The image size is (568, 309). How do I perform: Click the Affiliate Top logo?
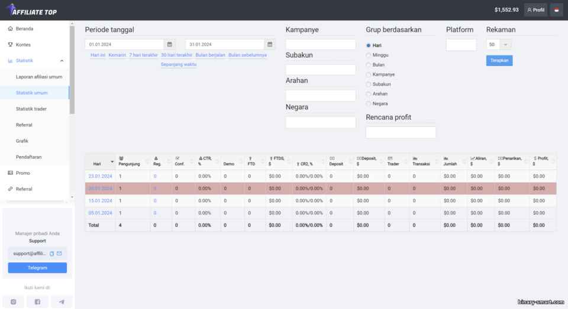coord(31,10)
